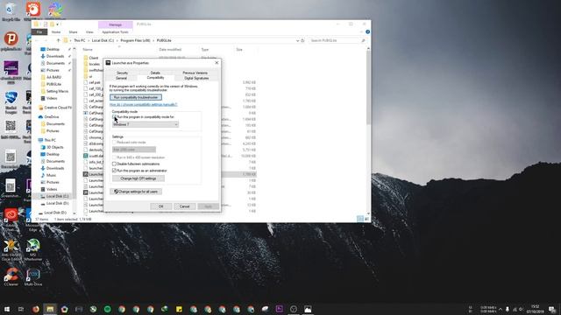561x315 pixels.
Task: Open the Windows Start menu
Action: click(x=7, y=309)
